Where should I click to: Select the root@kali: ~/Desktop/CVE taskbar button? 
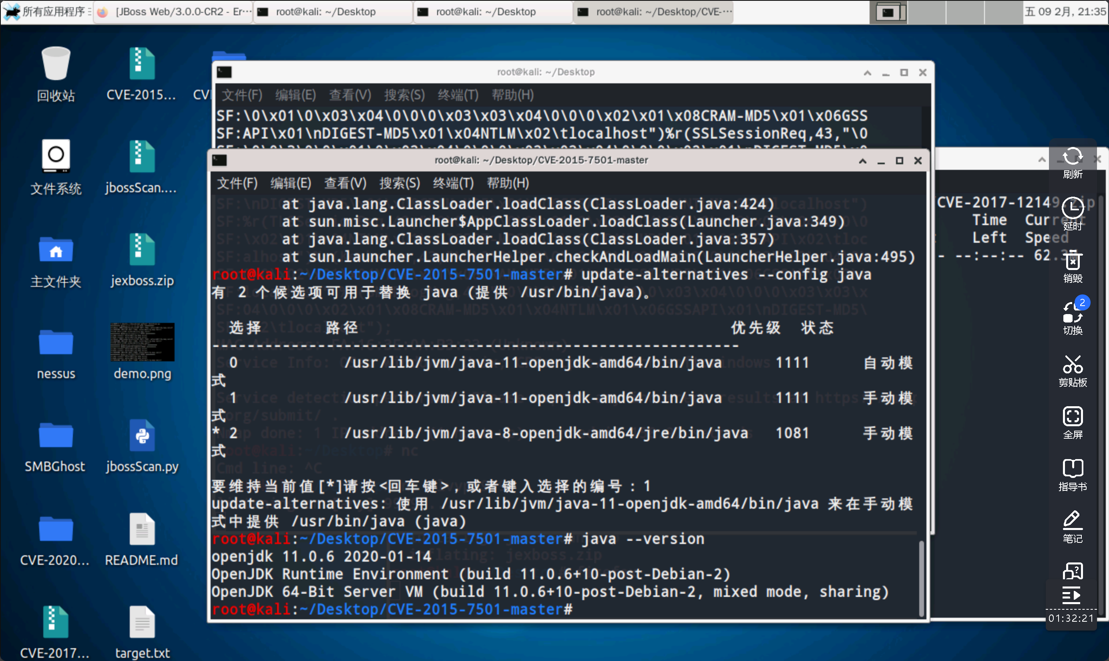pos(653,12)
